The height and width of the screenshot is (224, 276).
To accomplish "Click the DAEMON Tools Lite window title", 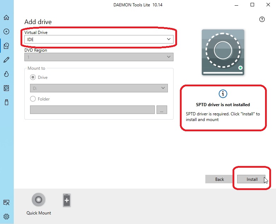I will click(138, 5).
